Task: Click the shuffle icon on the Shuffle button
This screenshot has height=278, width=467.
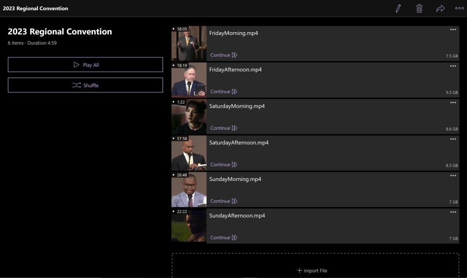Action: [x=77, y=85]
